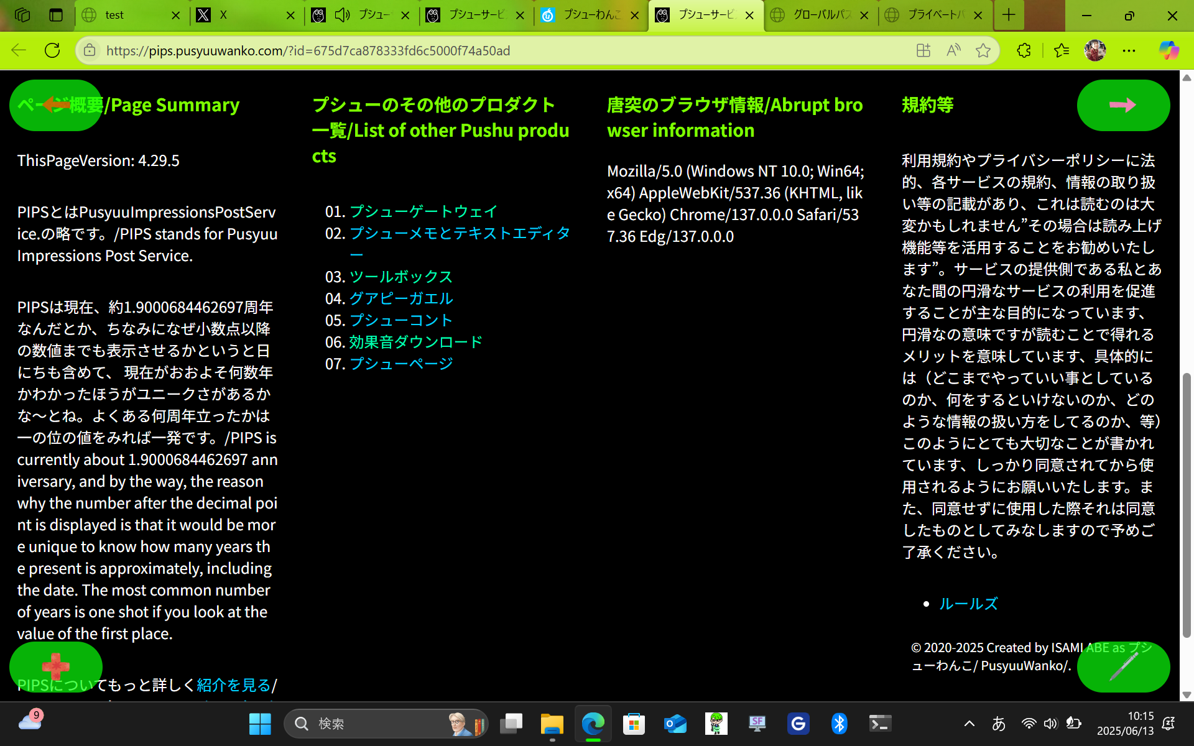Open the プシューゲートウェイ link
The image size is (1194, 746).
click(x=423, y=211)
